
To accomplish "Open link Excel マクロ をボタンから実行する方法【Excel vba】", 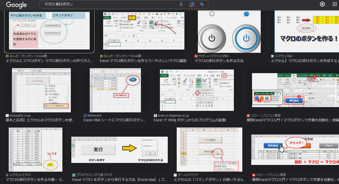I will 119,179.
